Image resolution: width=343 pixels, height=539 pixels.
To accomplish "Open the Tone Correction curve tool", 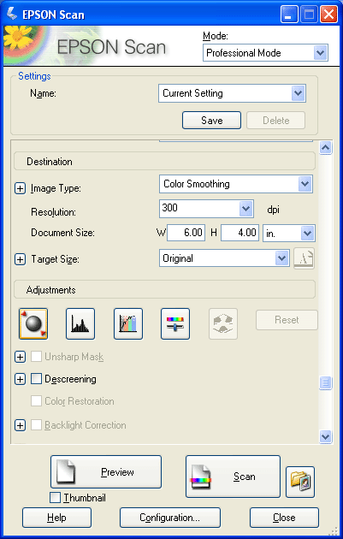I will (127, 323).
